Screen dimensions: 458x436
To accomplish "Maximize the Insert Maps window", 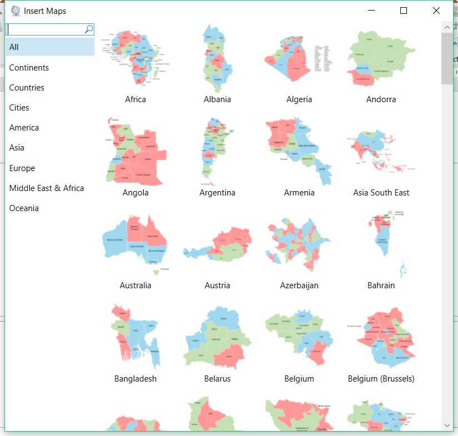I will click(x=404, y=11).
